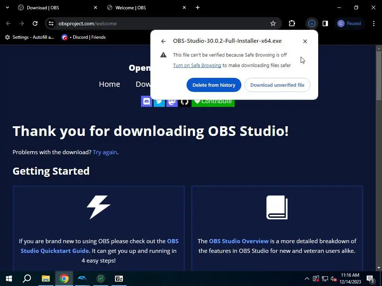Click the Home navigation item
The width and height of the screenshot is (382, 286).
point(109,84)
